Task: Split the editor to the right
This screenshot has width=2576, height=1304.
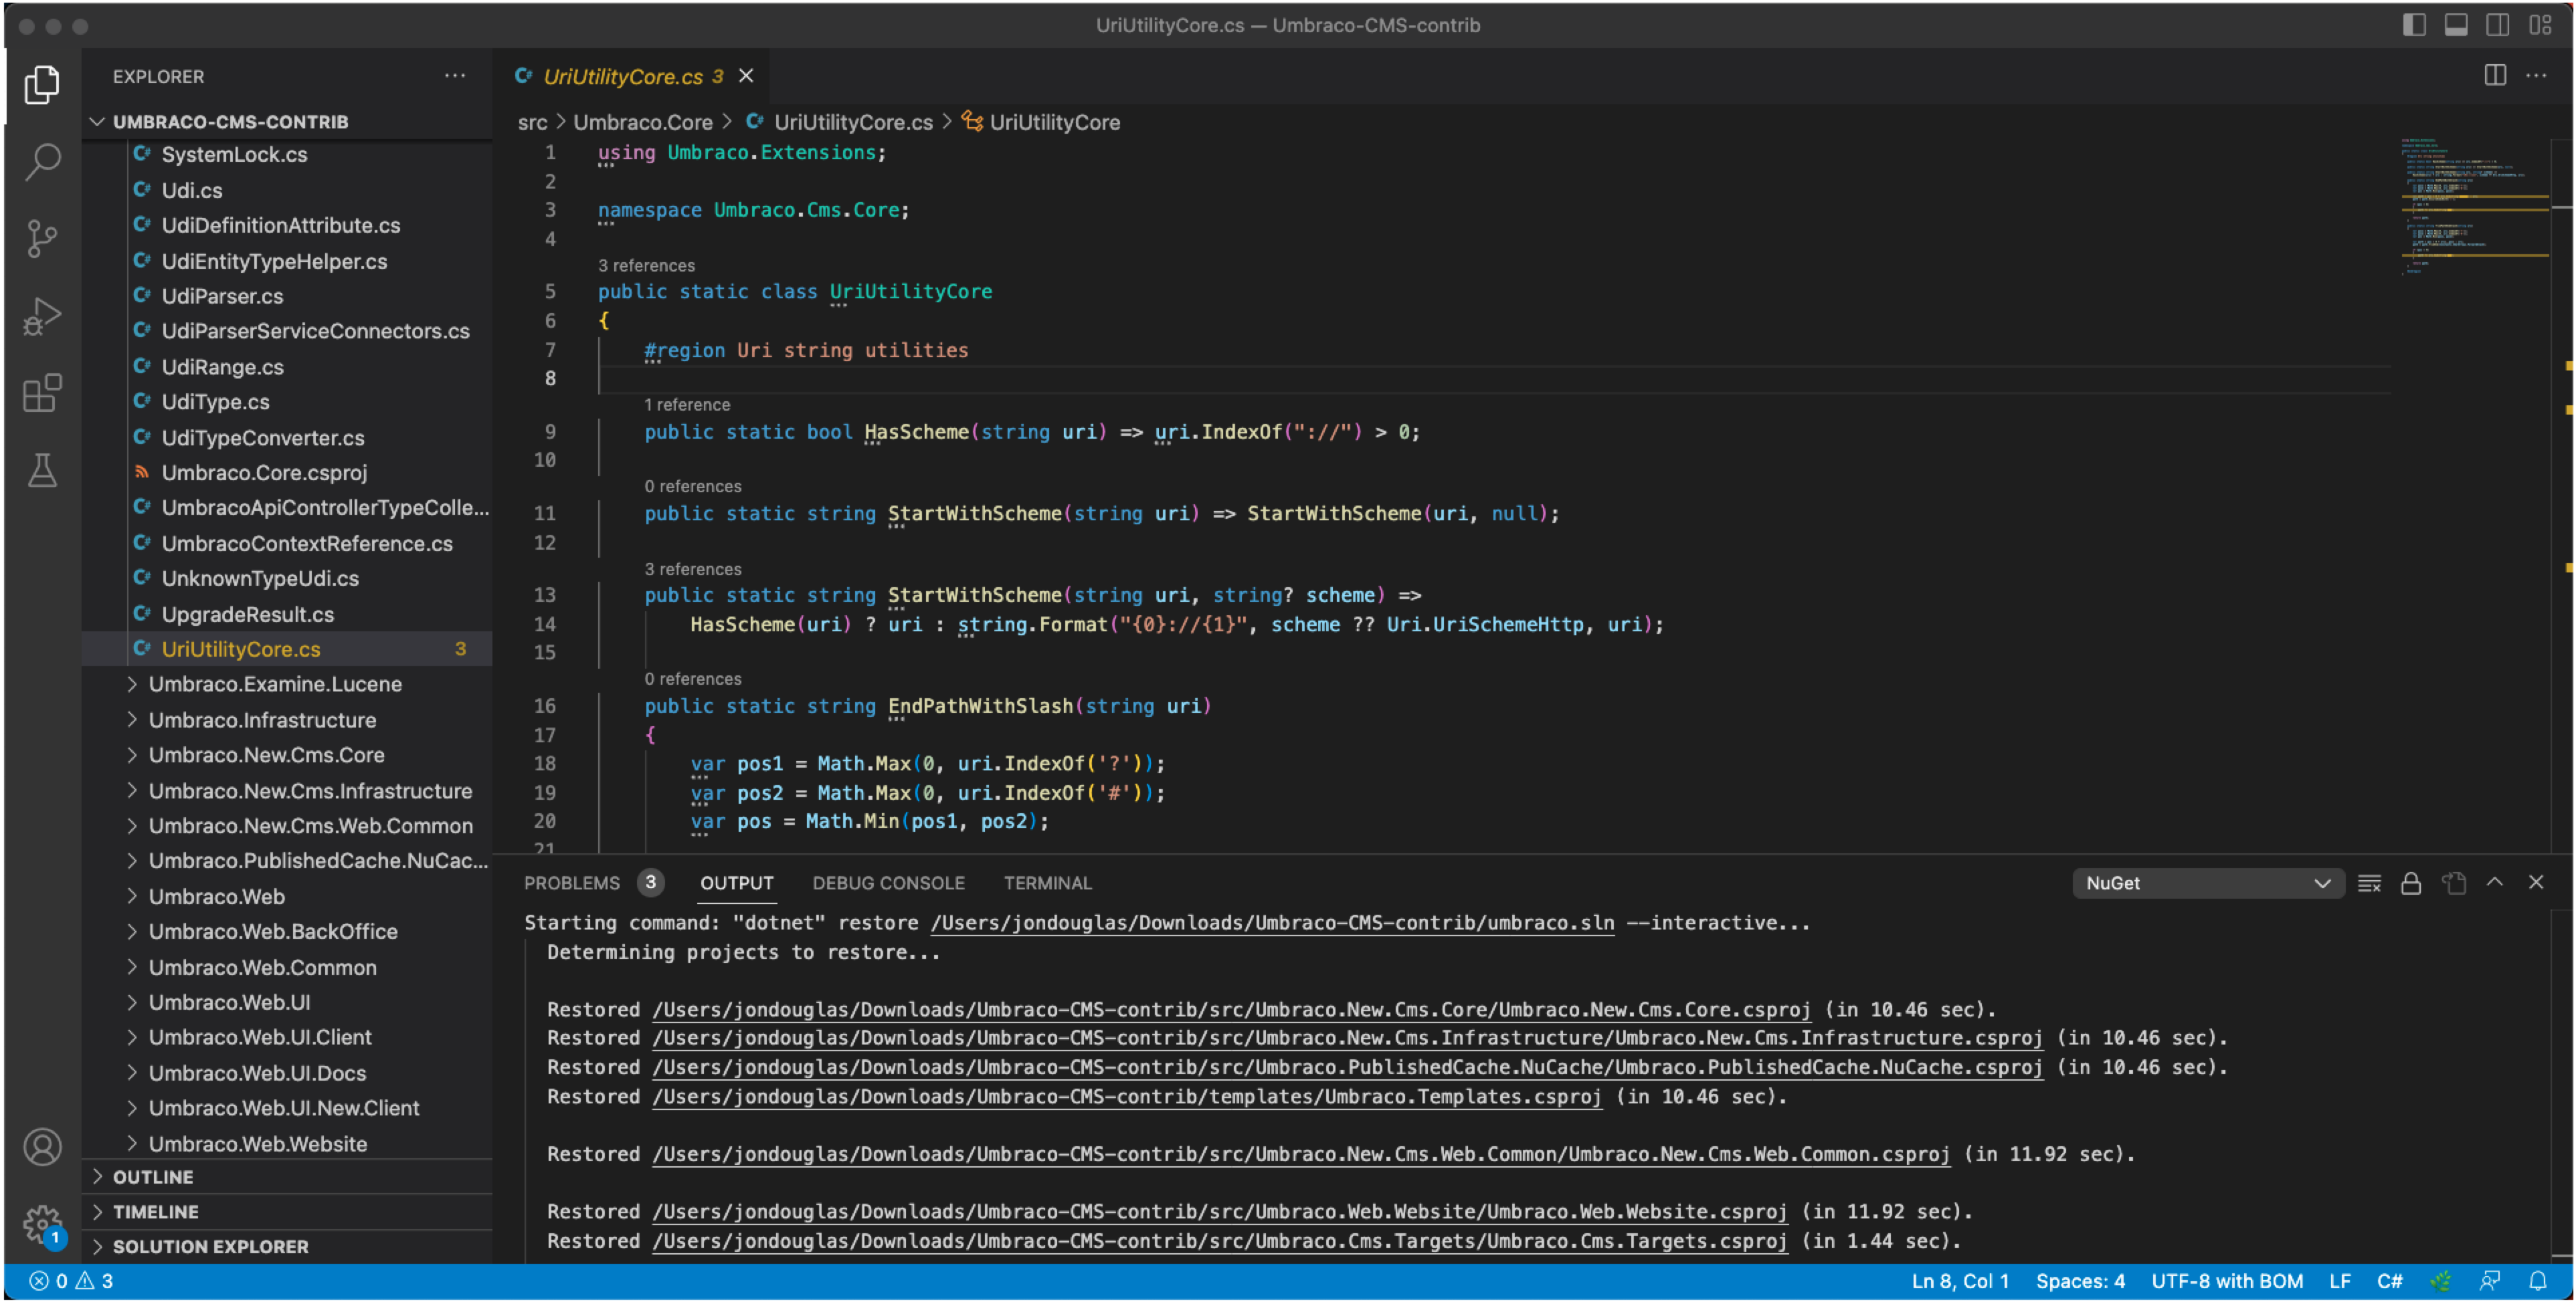Action: [2494, 76]
